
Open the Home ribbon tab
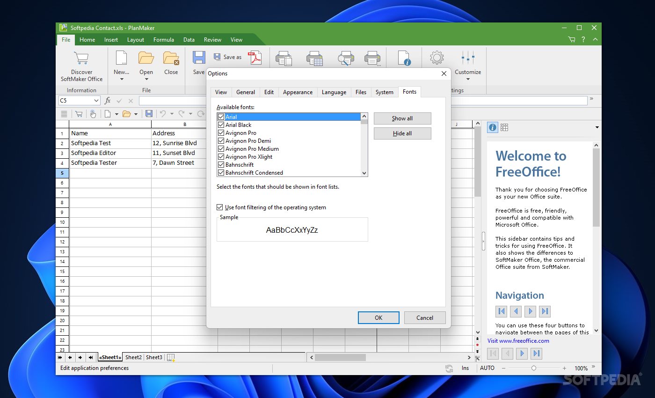[87, 40]
